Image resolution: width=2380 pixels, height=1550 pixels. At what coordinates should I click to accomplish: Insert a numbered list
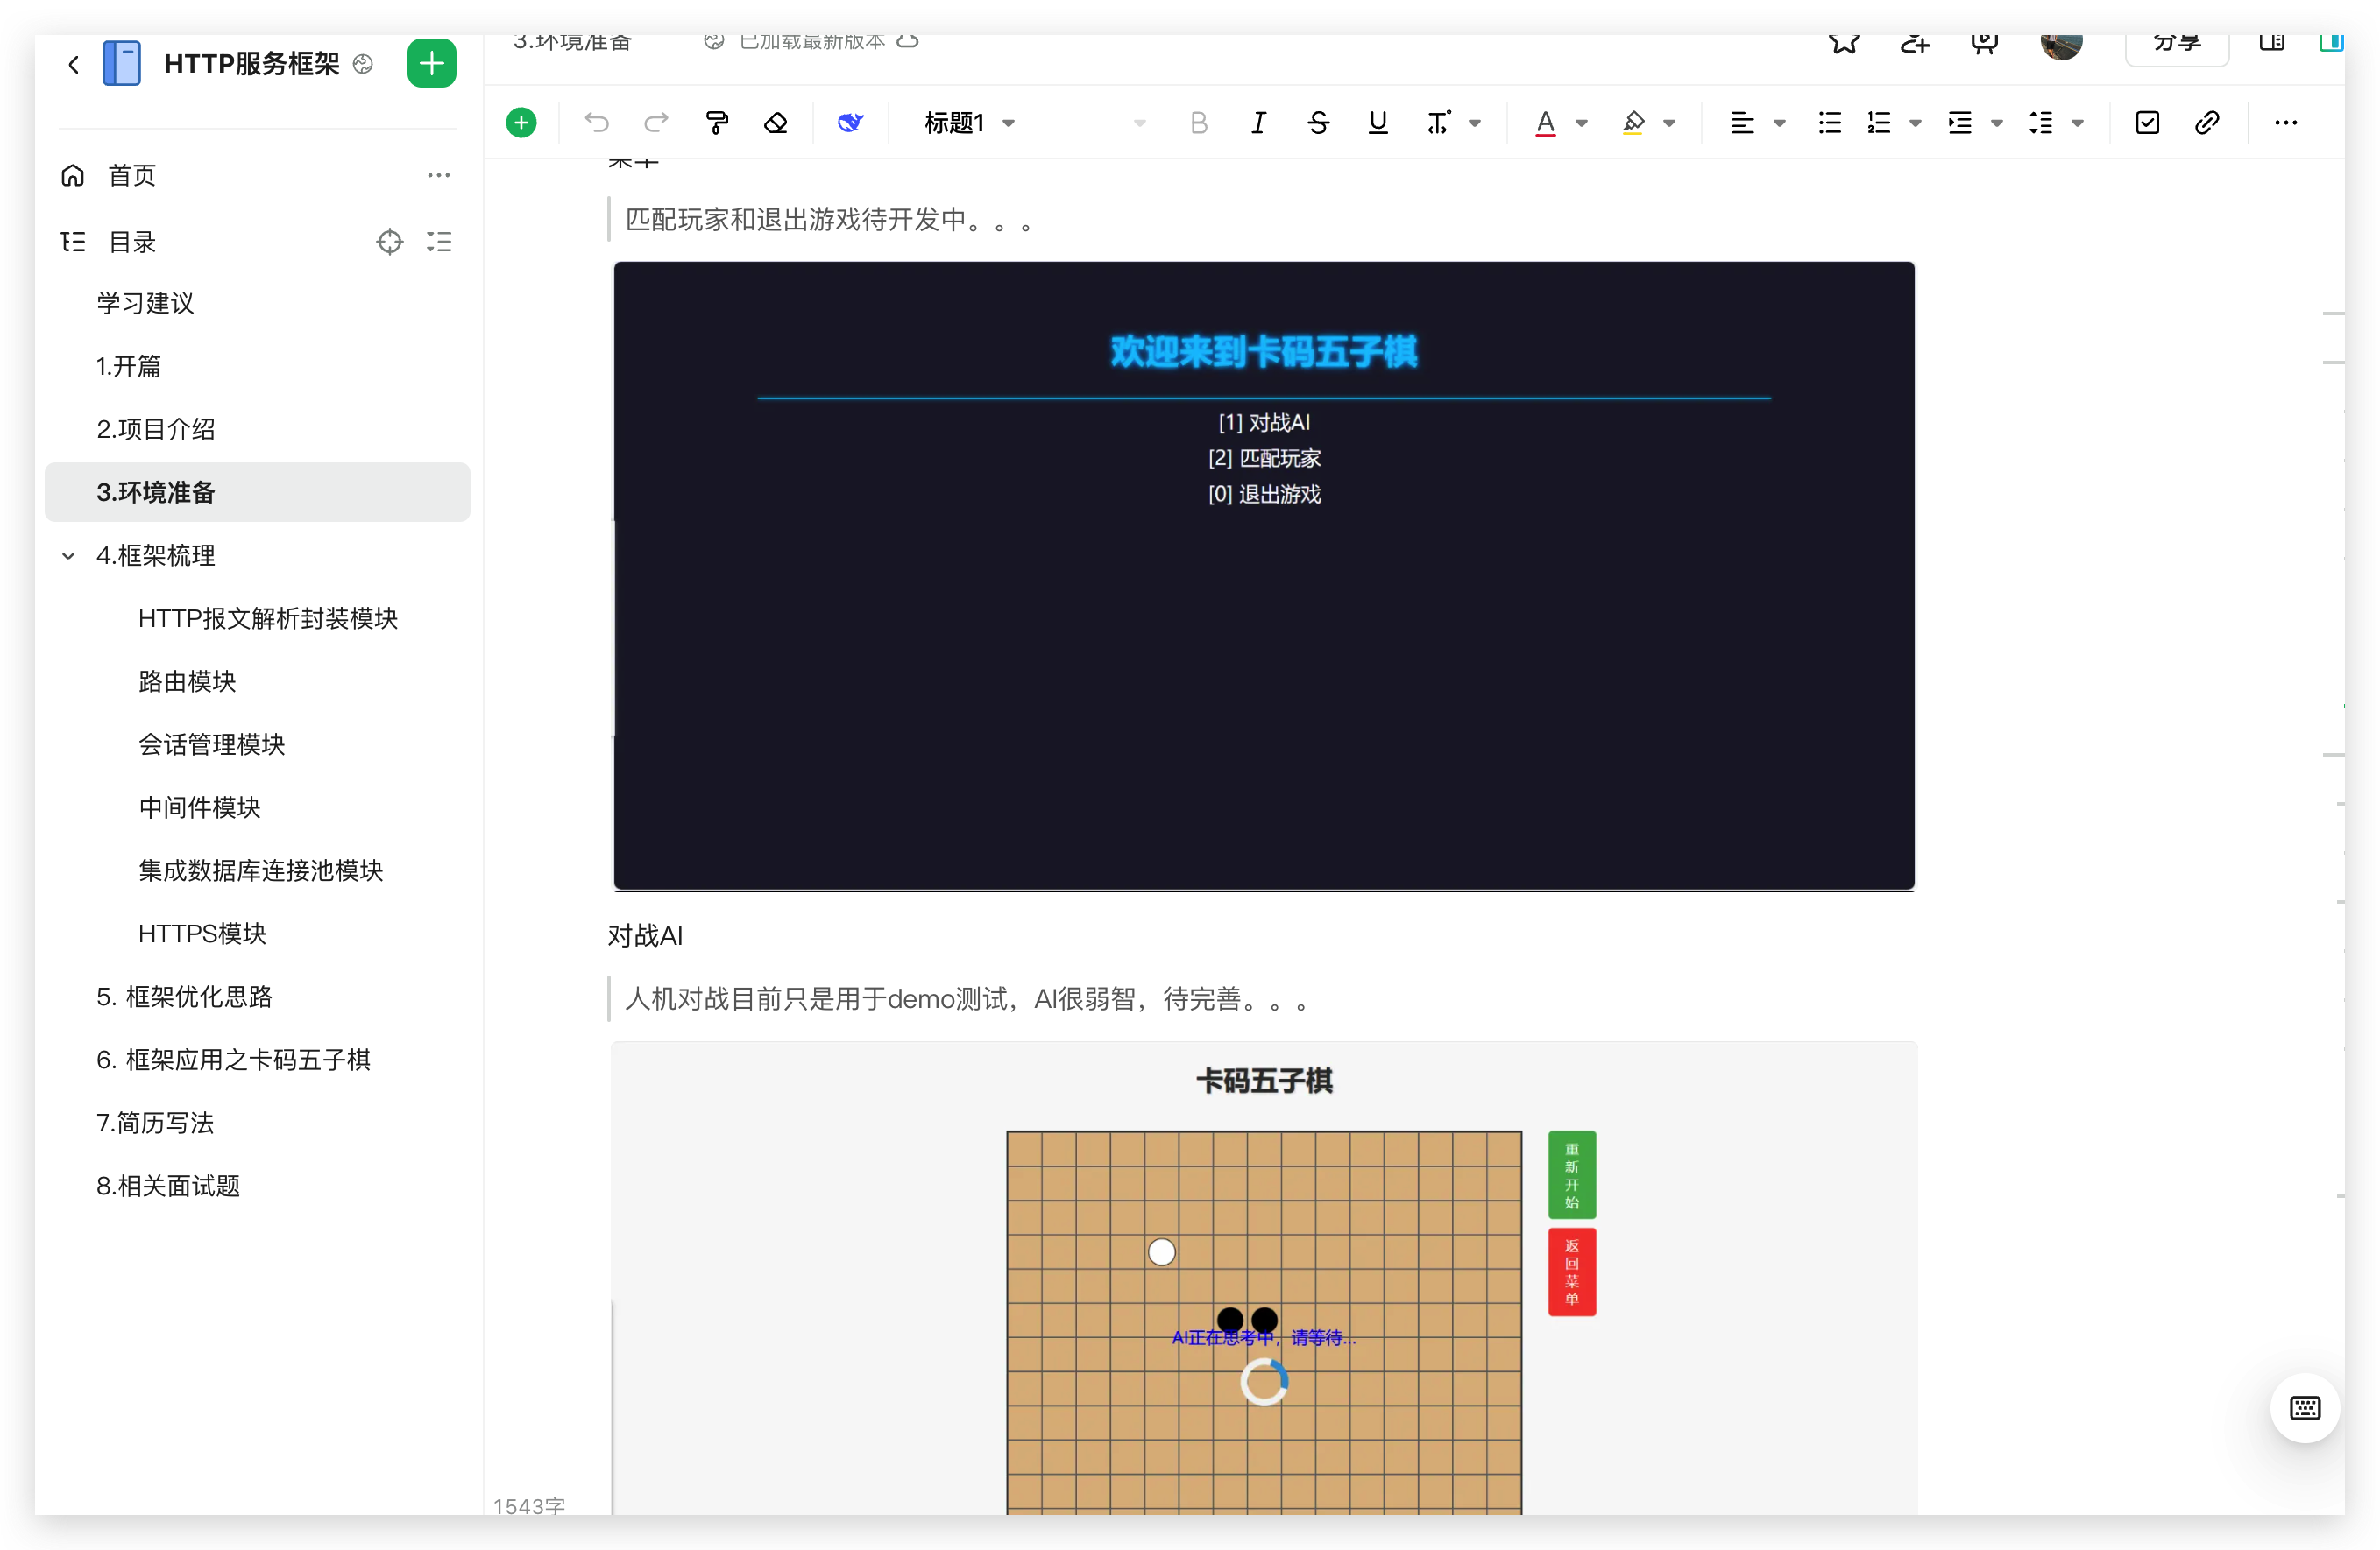click(x=1880, y=123)
